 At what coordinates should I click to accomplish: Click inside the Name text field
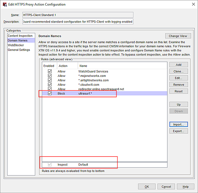(x=78, y=15)
